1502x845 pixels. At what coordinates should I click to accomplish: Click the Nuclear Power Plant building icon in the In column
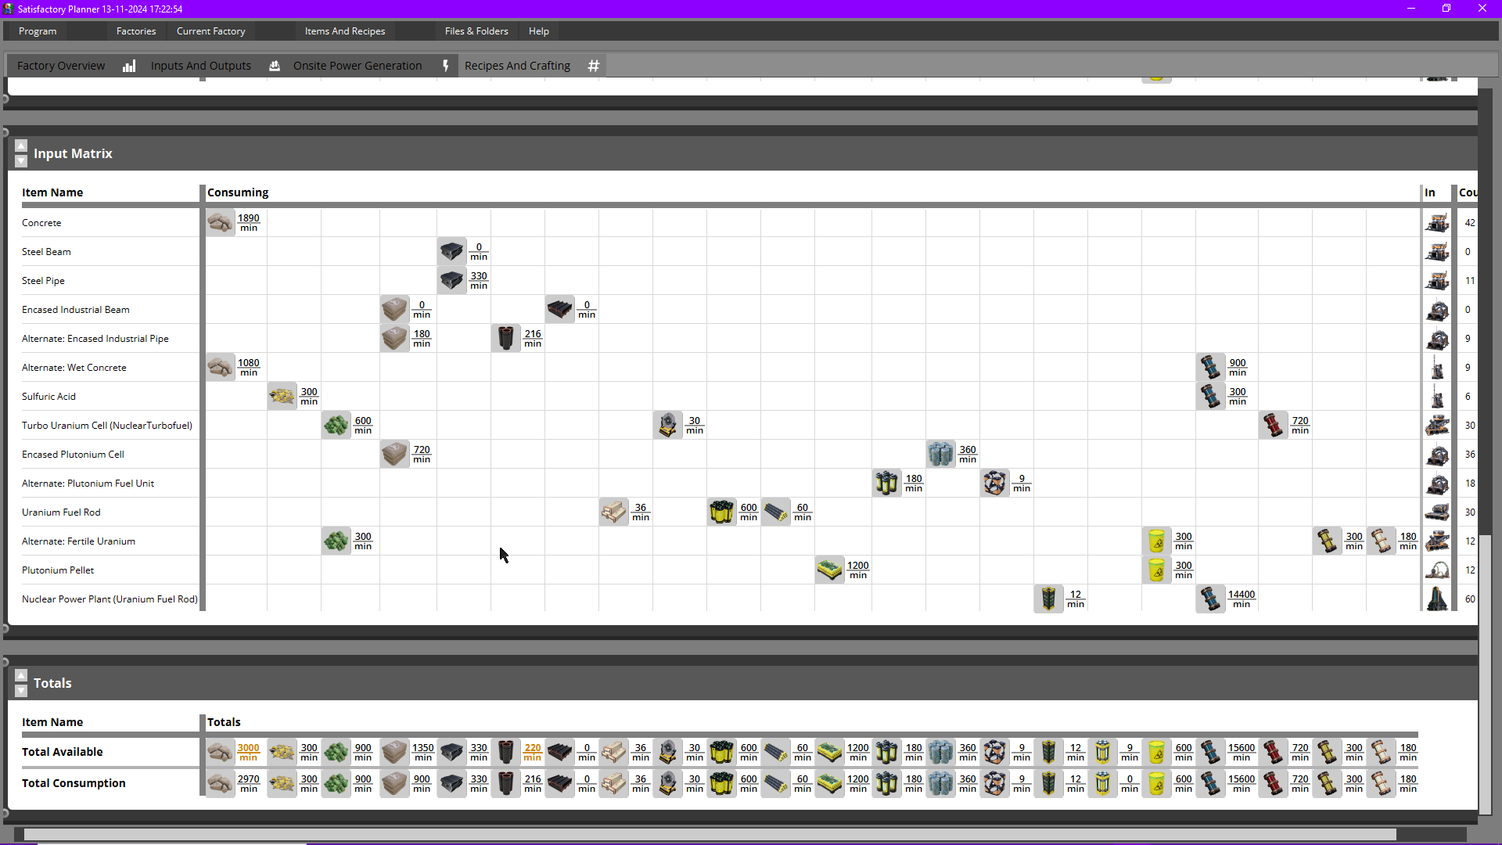pyautogui.click(x=1437, y=599)
